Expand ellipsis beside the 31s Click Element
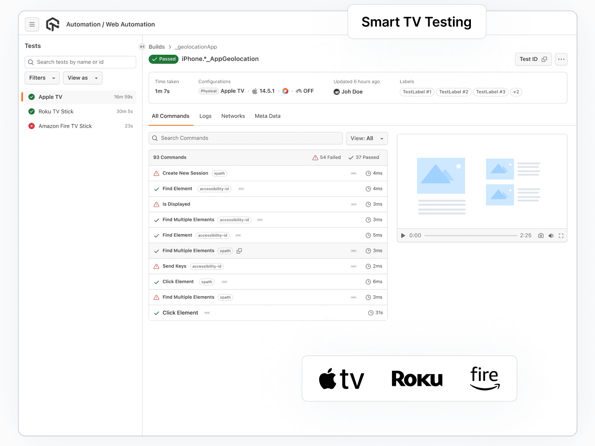The width and height of the screenshot is (595, 446). tap(207, 313)
